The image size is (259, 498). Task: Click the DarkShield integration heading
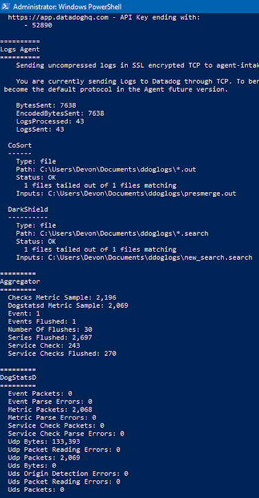pyautogui.click(x=28, y=210)
